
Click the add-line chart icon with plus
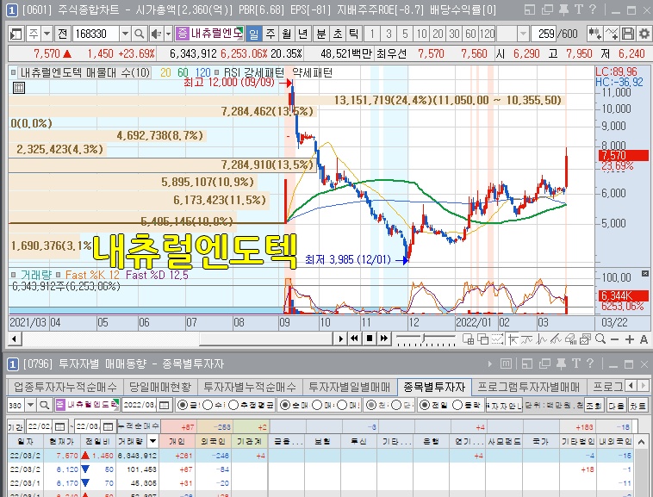[612, 34]
